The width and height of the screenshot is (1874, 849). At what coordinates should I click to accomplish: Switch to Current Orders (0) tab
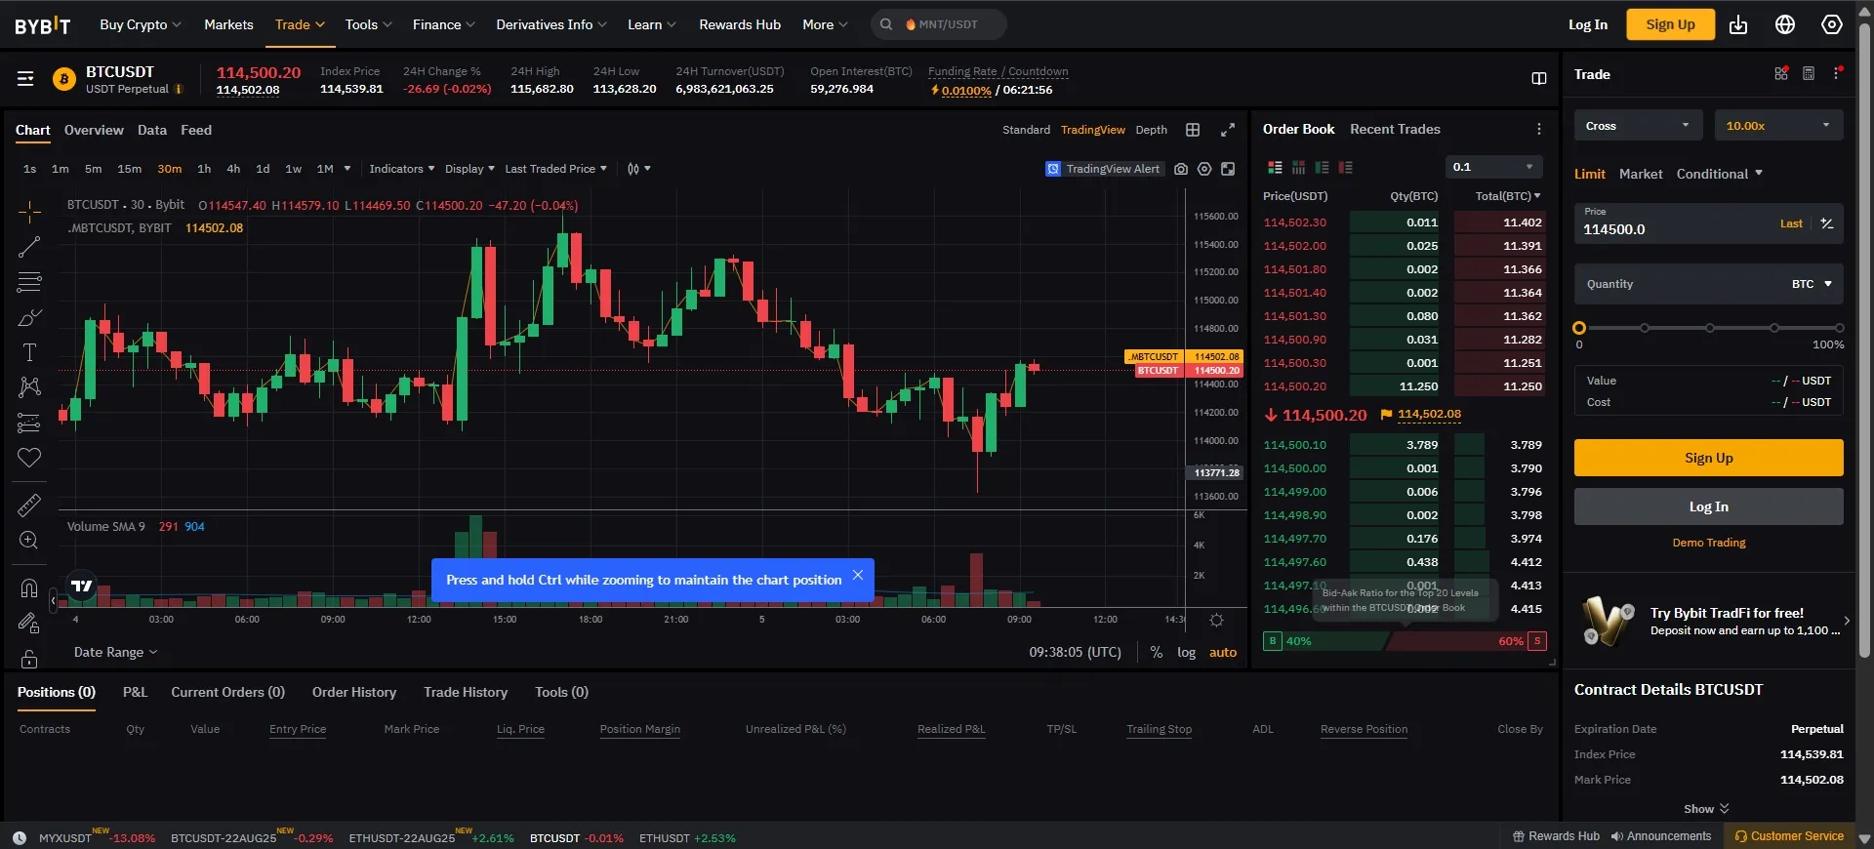tap(227, 692)
